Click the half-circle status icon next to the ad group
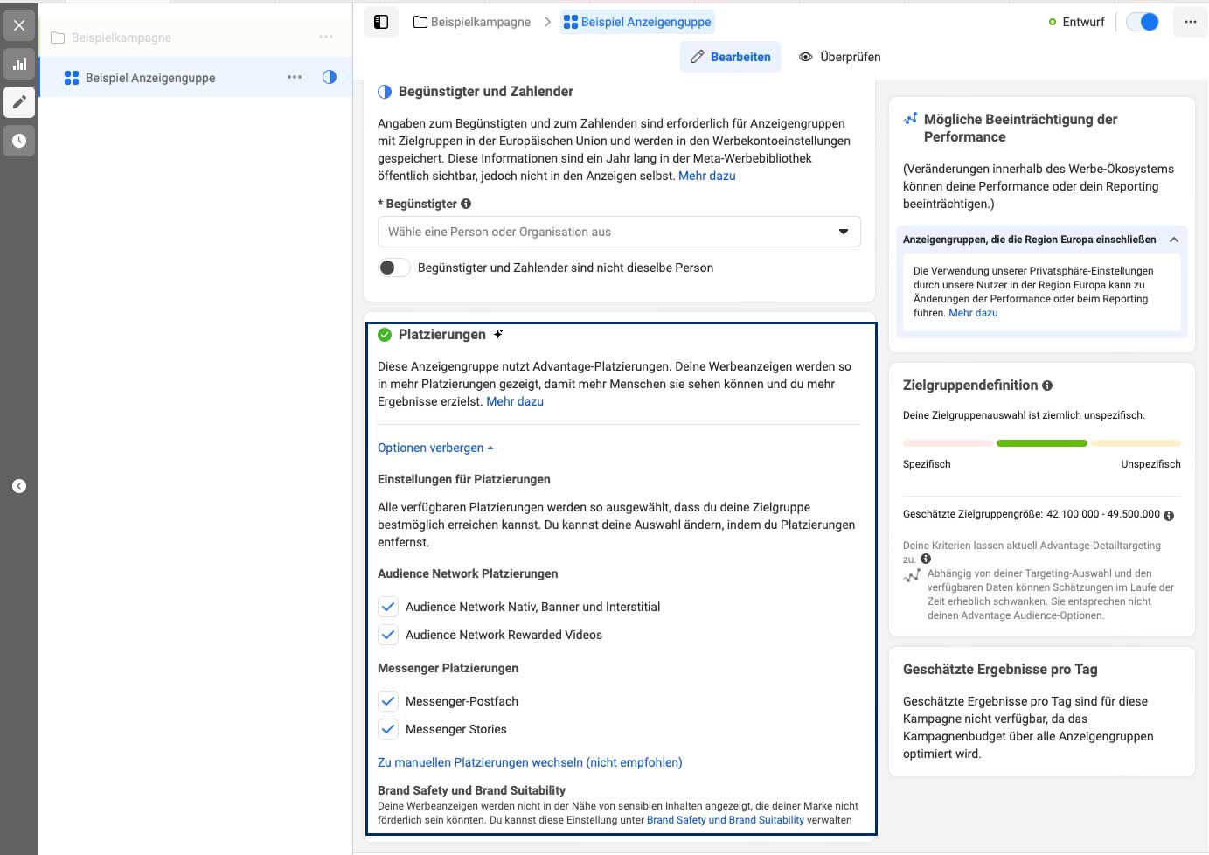The image size is (1209, 855). [x=329, y=77]
